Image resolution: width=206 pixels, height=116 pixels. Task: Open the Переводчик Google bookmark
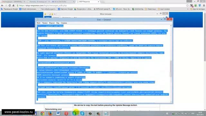click(9, 9)
